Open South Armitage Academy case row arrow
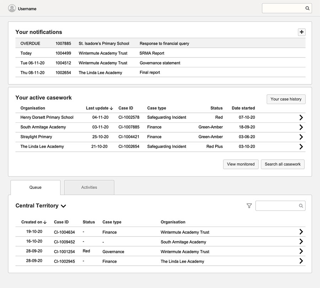The width and height of the screenshot is (320, 288). tap(301, 127)
